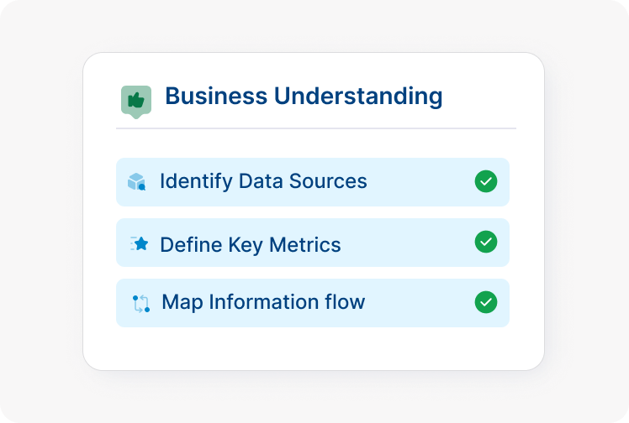Toggle the green check for Identify Data Sources
629x423 pixels.
(x=485, y=181)
